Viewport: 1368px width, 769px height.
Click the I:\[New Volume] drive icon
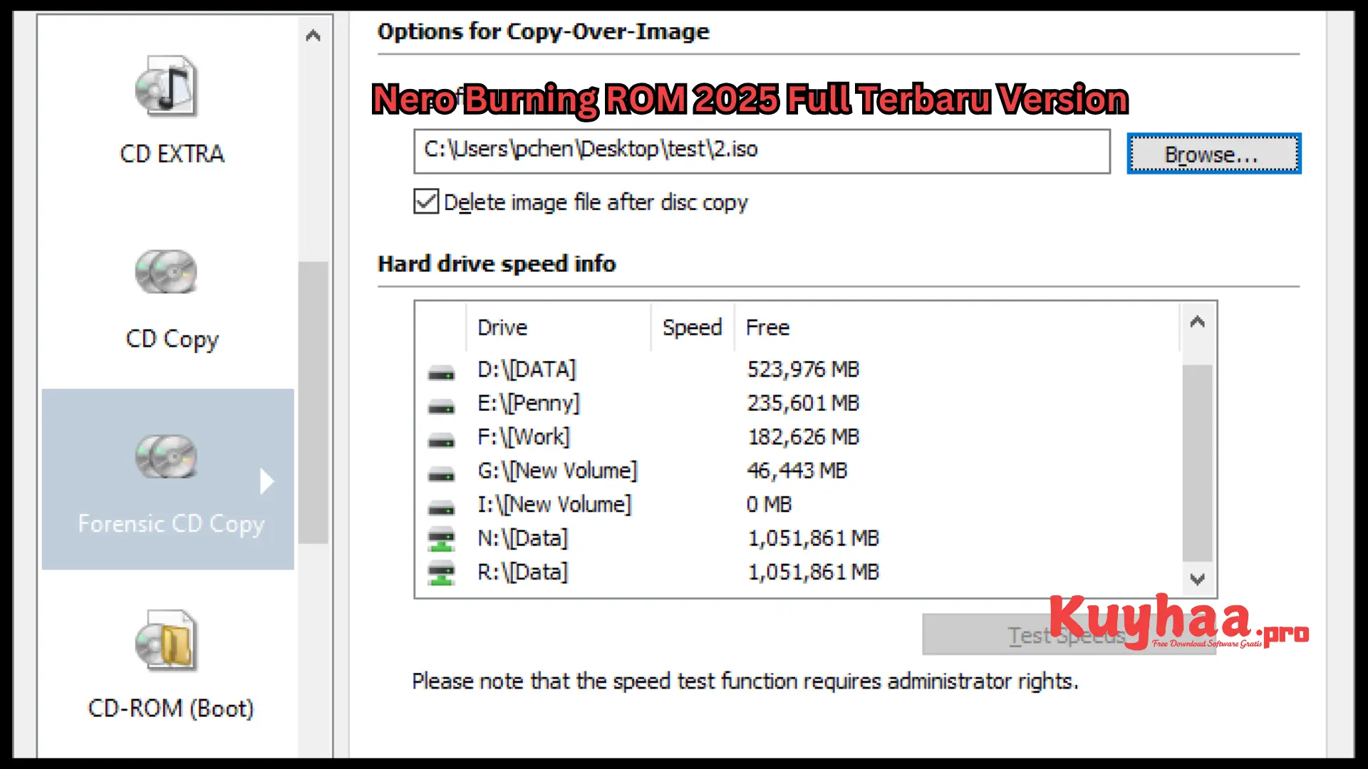click(x=441, y=508)
